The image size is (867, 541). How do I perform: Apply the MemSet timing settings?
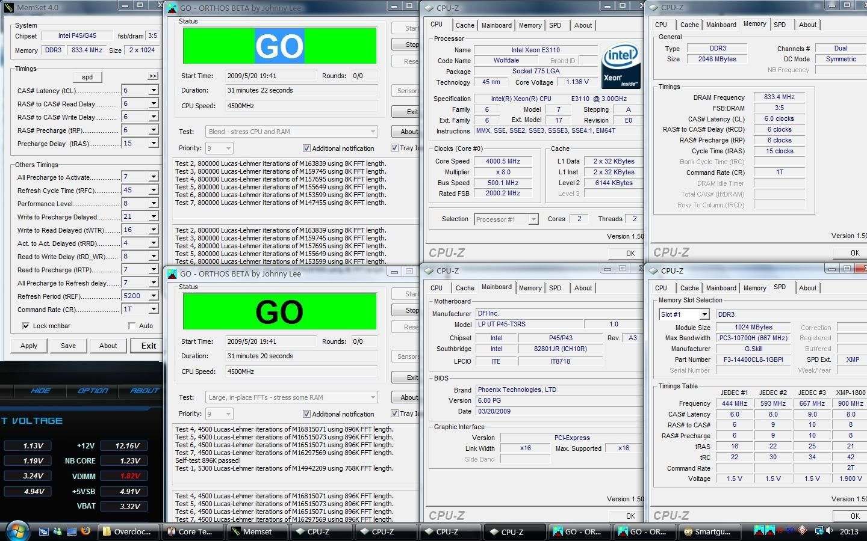click(29, 346)
